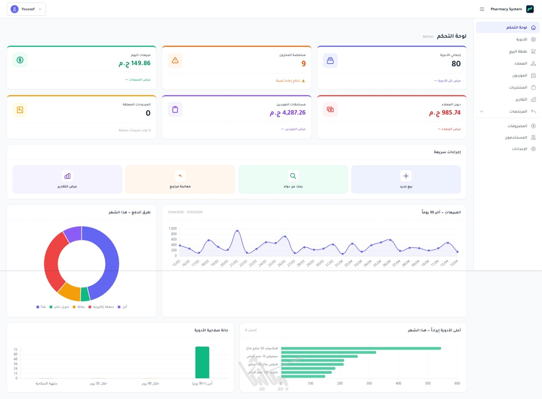The image size is (542, 399).
Task: Click the return arrow icon (معالجة مرتجع)
Action: [180, 176]
